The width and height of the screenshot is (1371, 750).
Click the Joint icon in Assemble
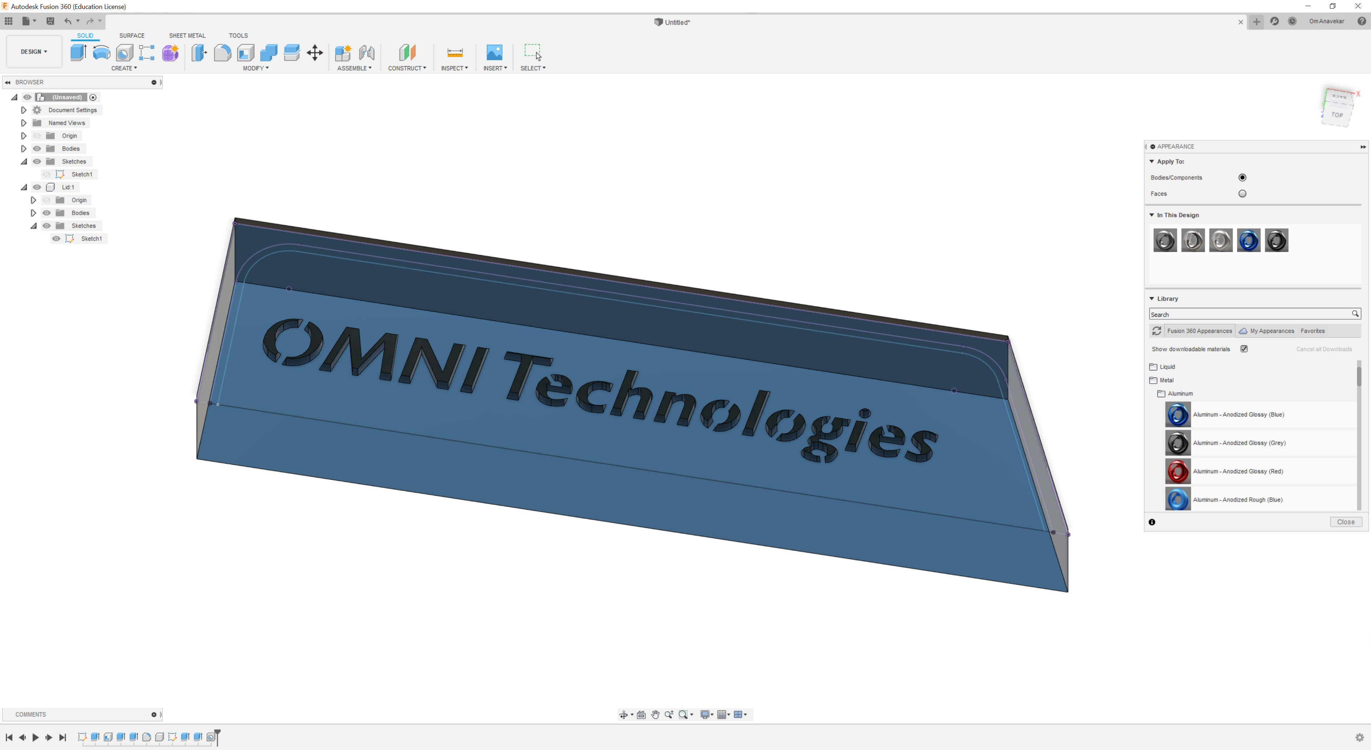[366, 52]
